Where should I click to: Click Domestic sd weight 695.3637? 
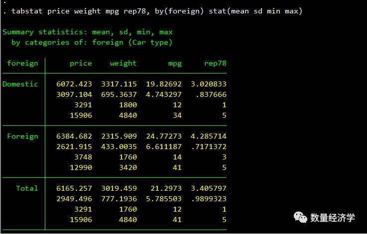[119, 94]
